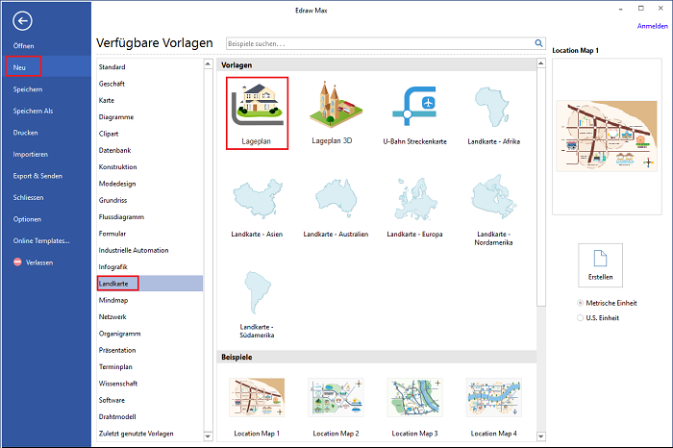The width and height of the screenshot is (673, 448).
Task: Click the back arrow circle icon
Action: coord(22,20)
